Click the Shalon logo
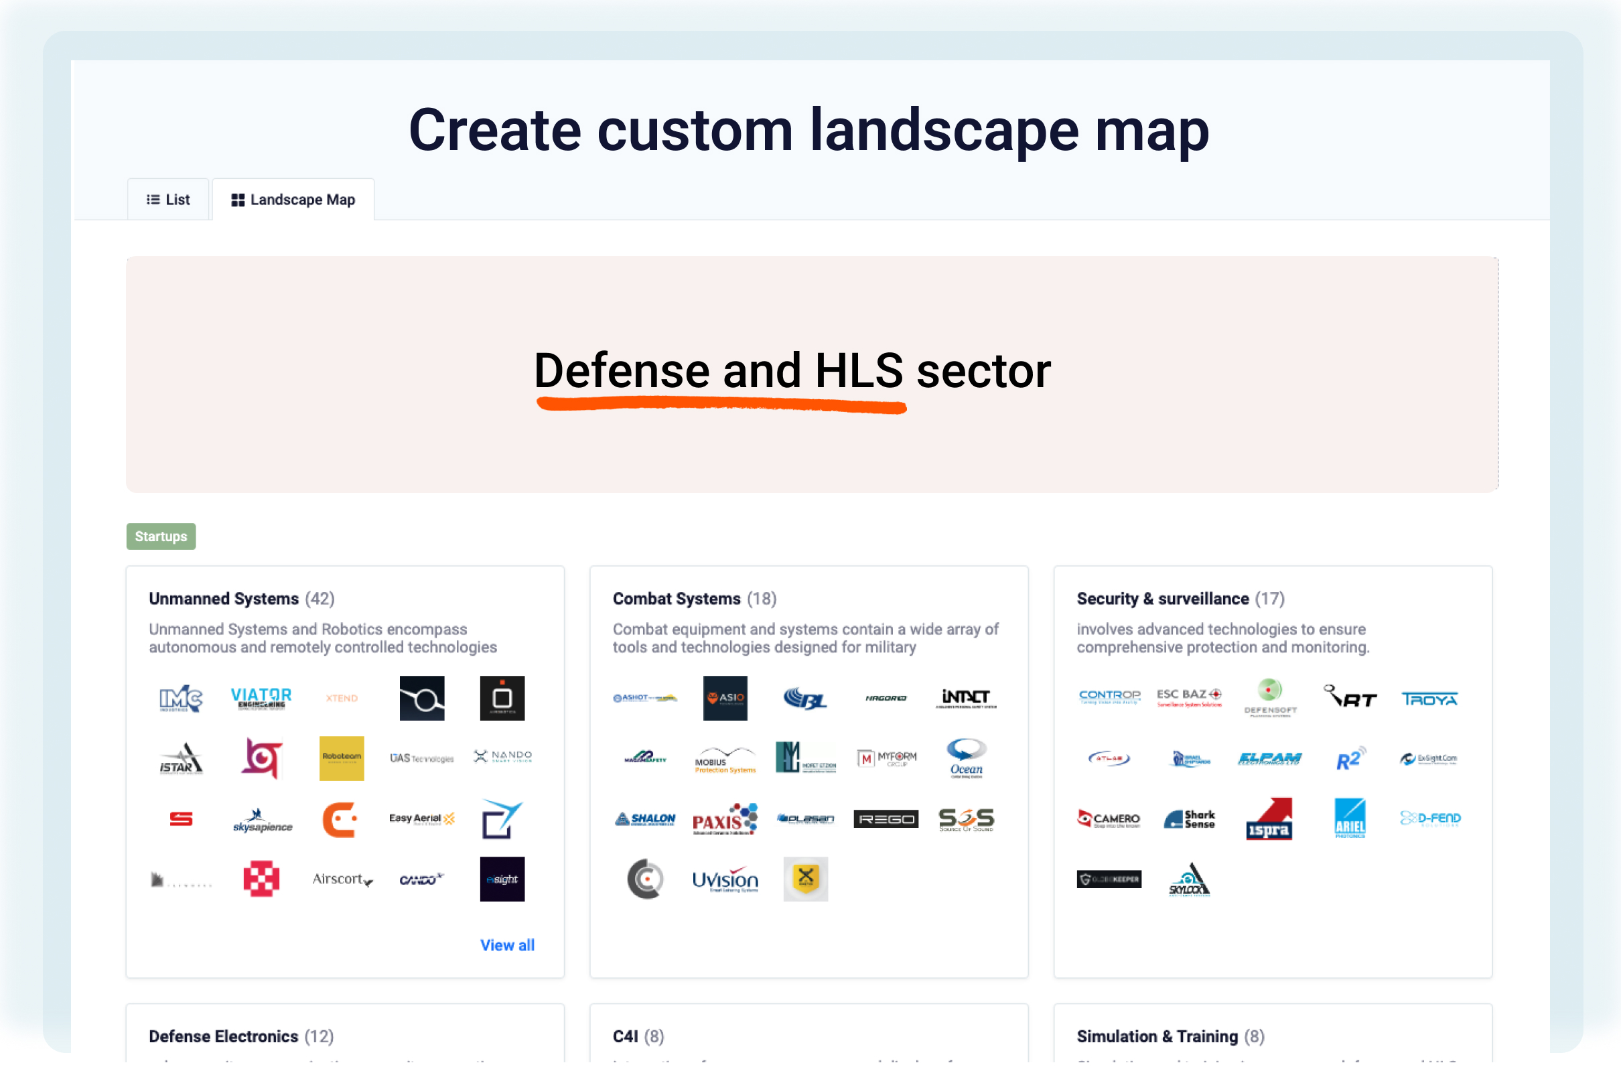Viewport: 1621px width, 1069px height. click(645, 819)
